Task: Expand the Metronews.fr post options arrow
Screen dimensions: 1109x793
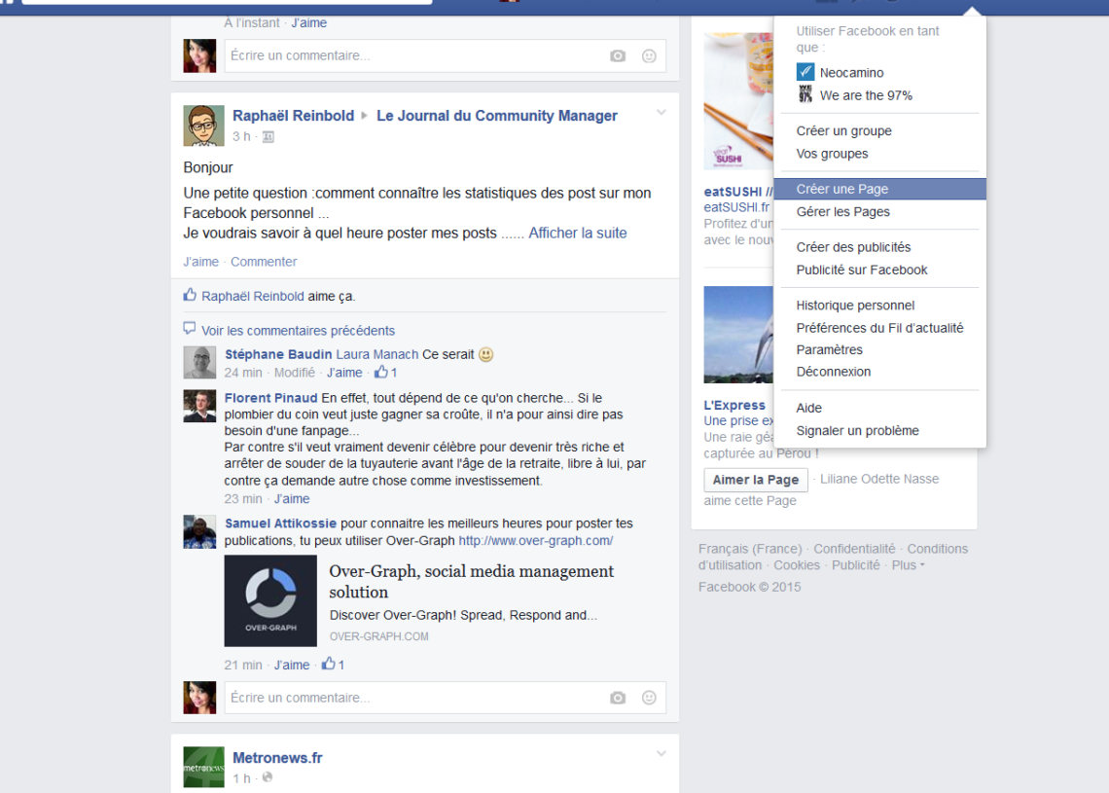Action: 661,754
